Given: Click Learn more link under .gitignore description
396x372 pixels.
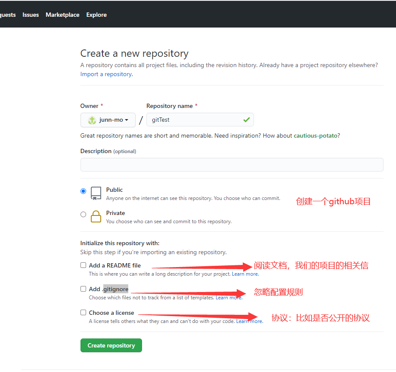Looking at the screenshot, I should click(229, 298).
